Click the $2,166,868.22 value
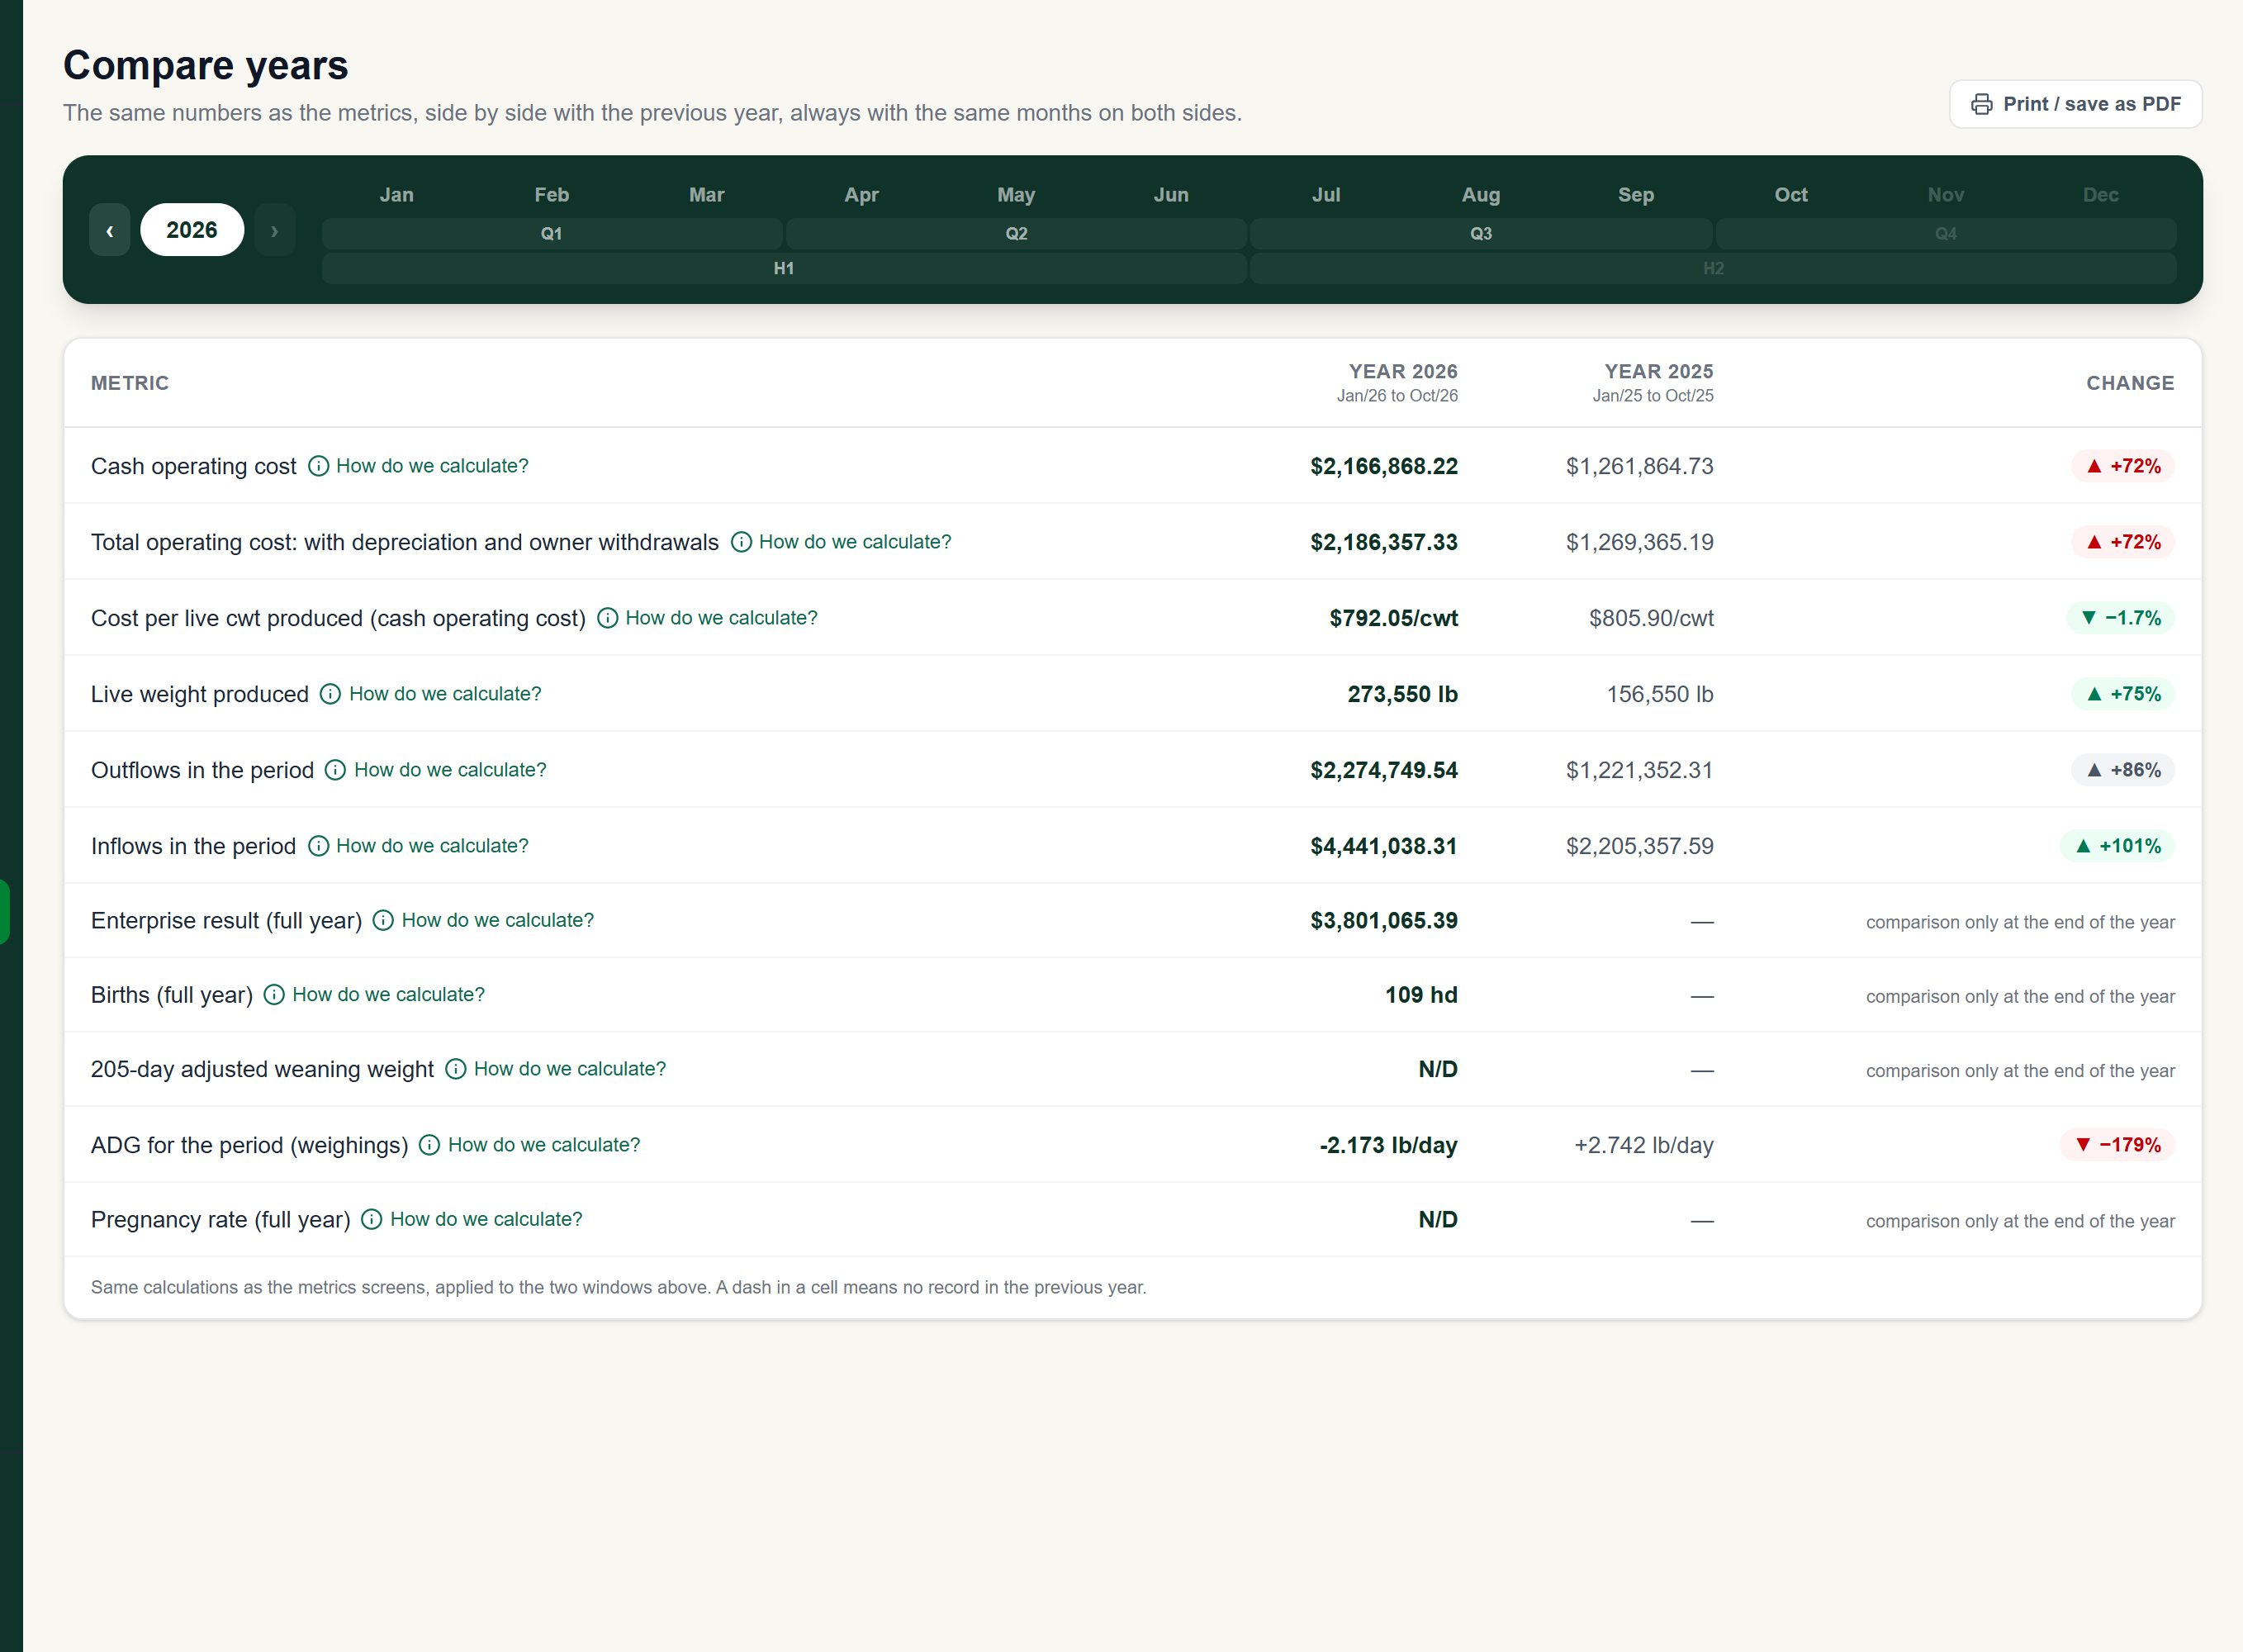Screen dimensions: 2243x1652 click(x=1383, y=466)
